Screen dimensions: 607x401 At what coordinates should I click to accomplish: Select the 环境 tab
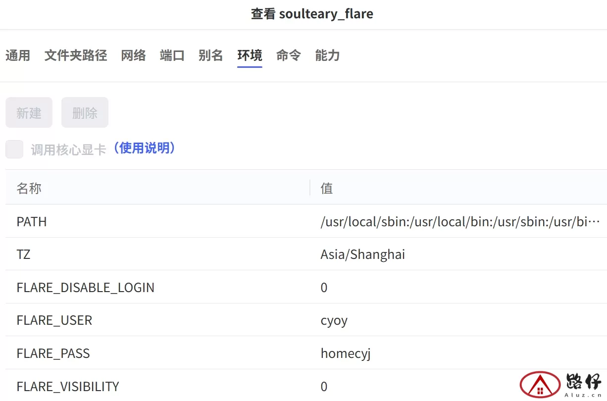tap(250, 55)
